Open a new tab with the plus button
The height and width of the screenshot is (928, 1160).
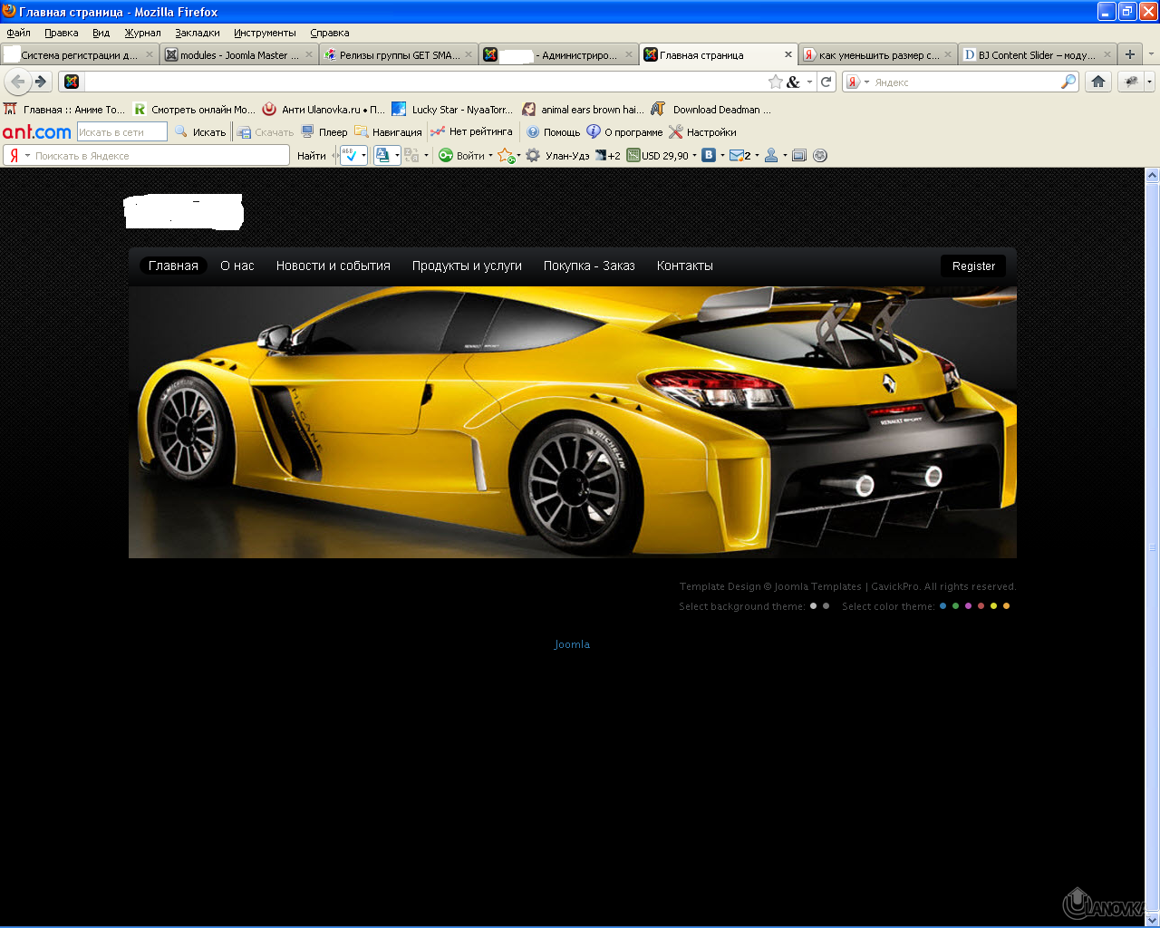(x=1130, y=54)
